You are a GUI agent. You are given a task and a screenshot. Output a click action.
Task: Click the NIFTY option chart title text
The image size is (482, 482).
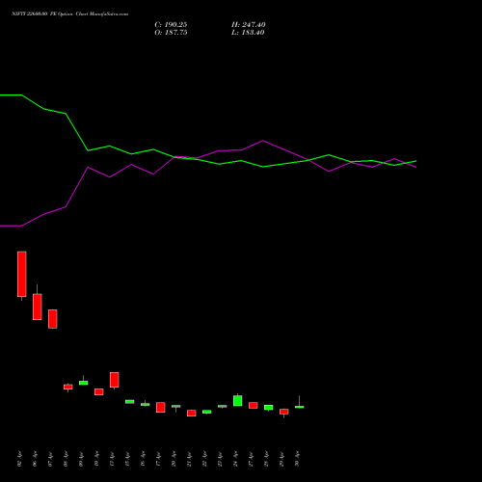pos(69,14)
